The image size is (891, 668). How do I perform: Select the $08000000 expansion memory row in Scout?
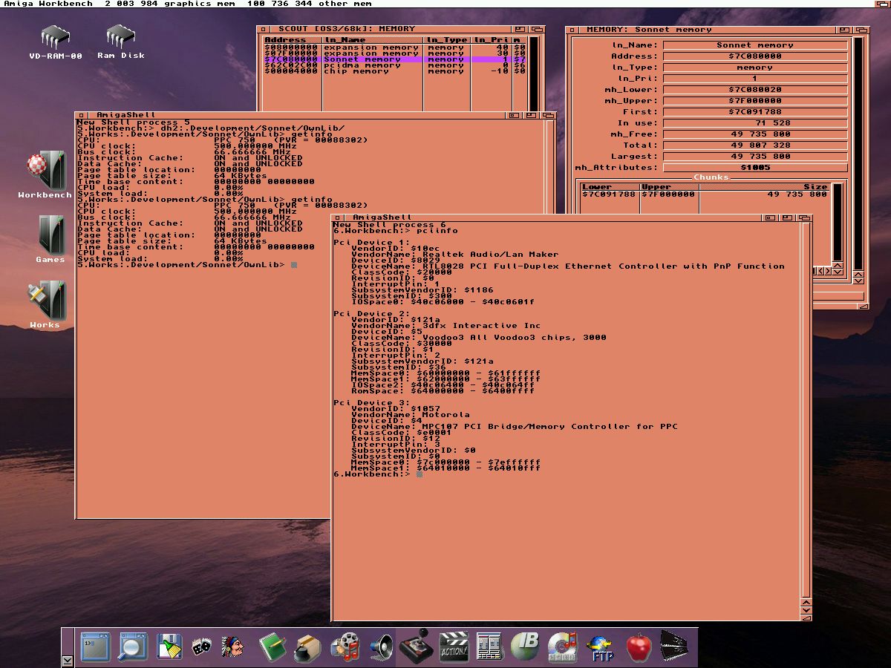(x=395, y=48)
